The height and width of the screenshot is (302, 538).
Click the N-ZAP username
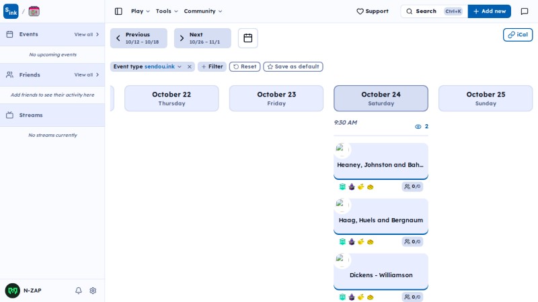pyautogui.click(x=32, y=291)
